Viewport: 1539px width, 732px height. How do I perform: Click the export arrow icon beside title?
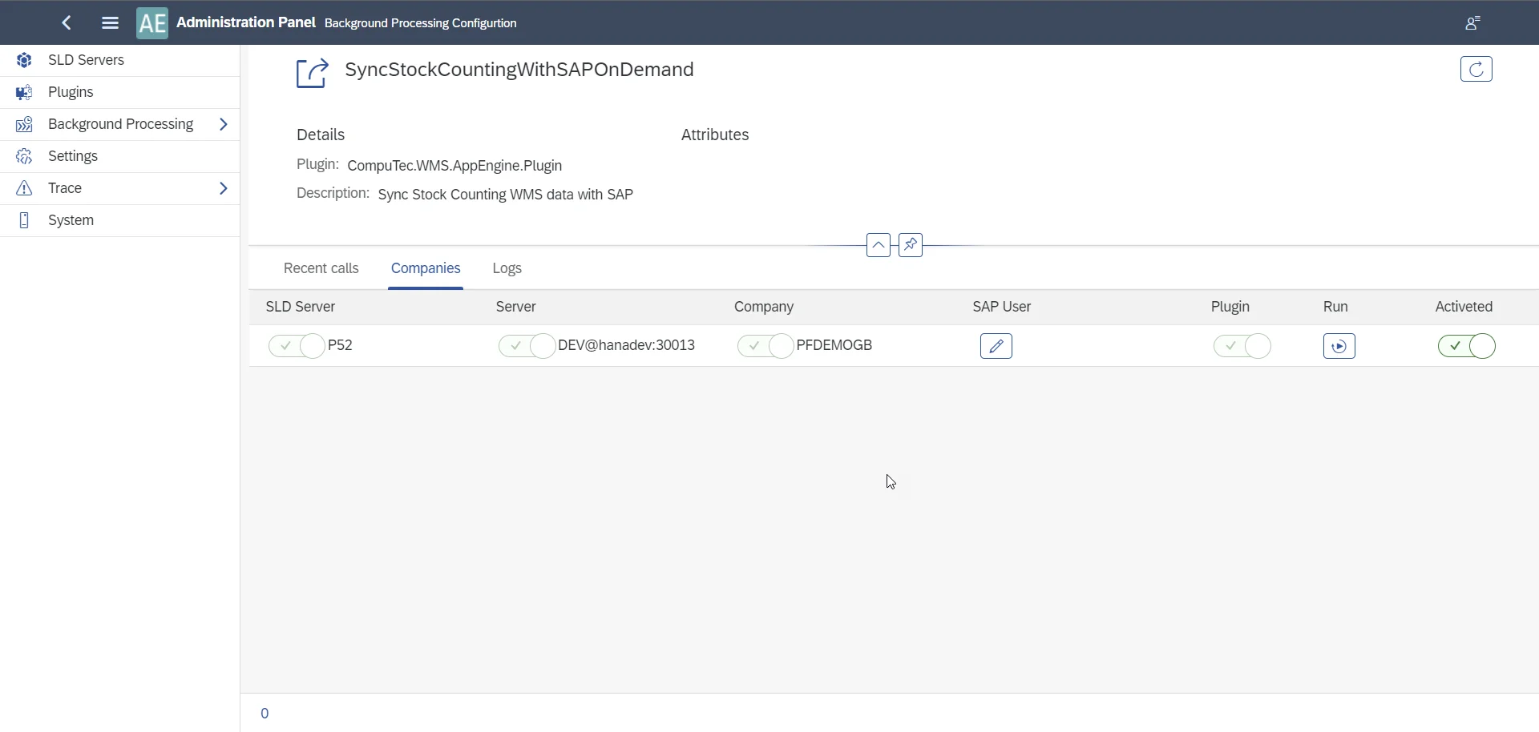pyautogui.click(x=312, y=74)
